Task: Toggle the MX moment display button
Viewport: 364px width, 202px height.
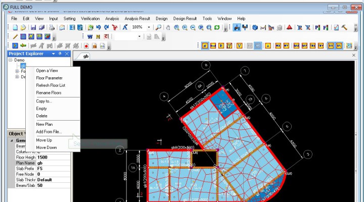Action: click(278, 45)
